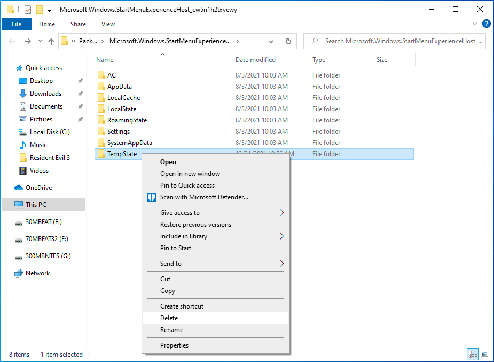494x362 pixels.
Task: Sort by Date modified column header
Action: [255, 60]
